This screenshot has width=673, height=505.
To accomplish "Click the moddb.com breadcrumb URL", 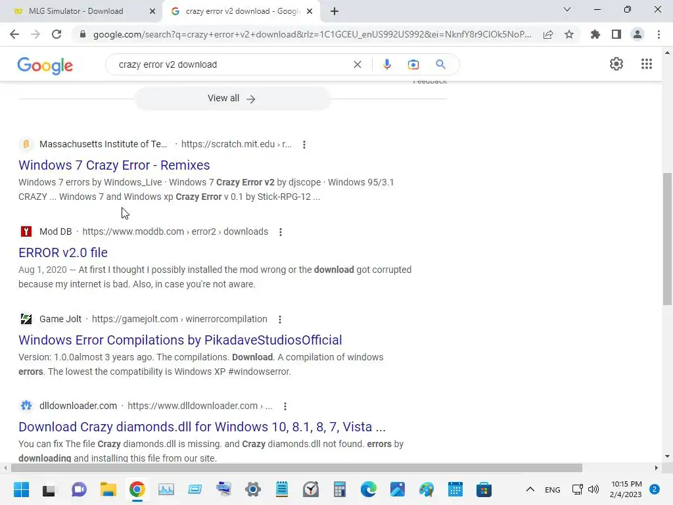I will (x=175, y=232).
